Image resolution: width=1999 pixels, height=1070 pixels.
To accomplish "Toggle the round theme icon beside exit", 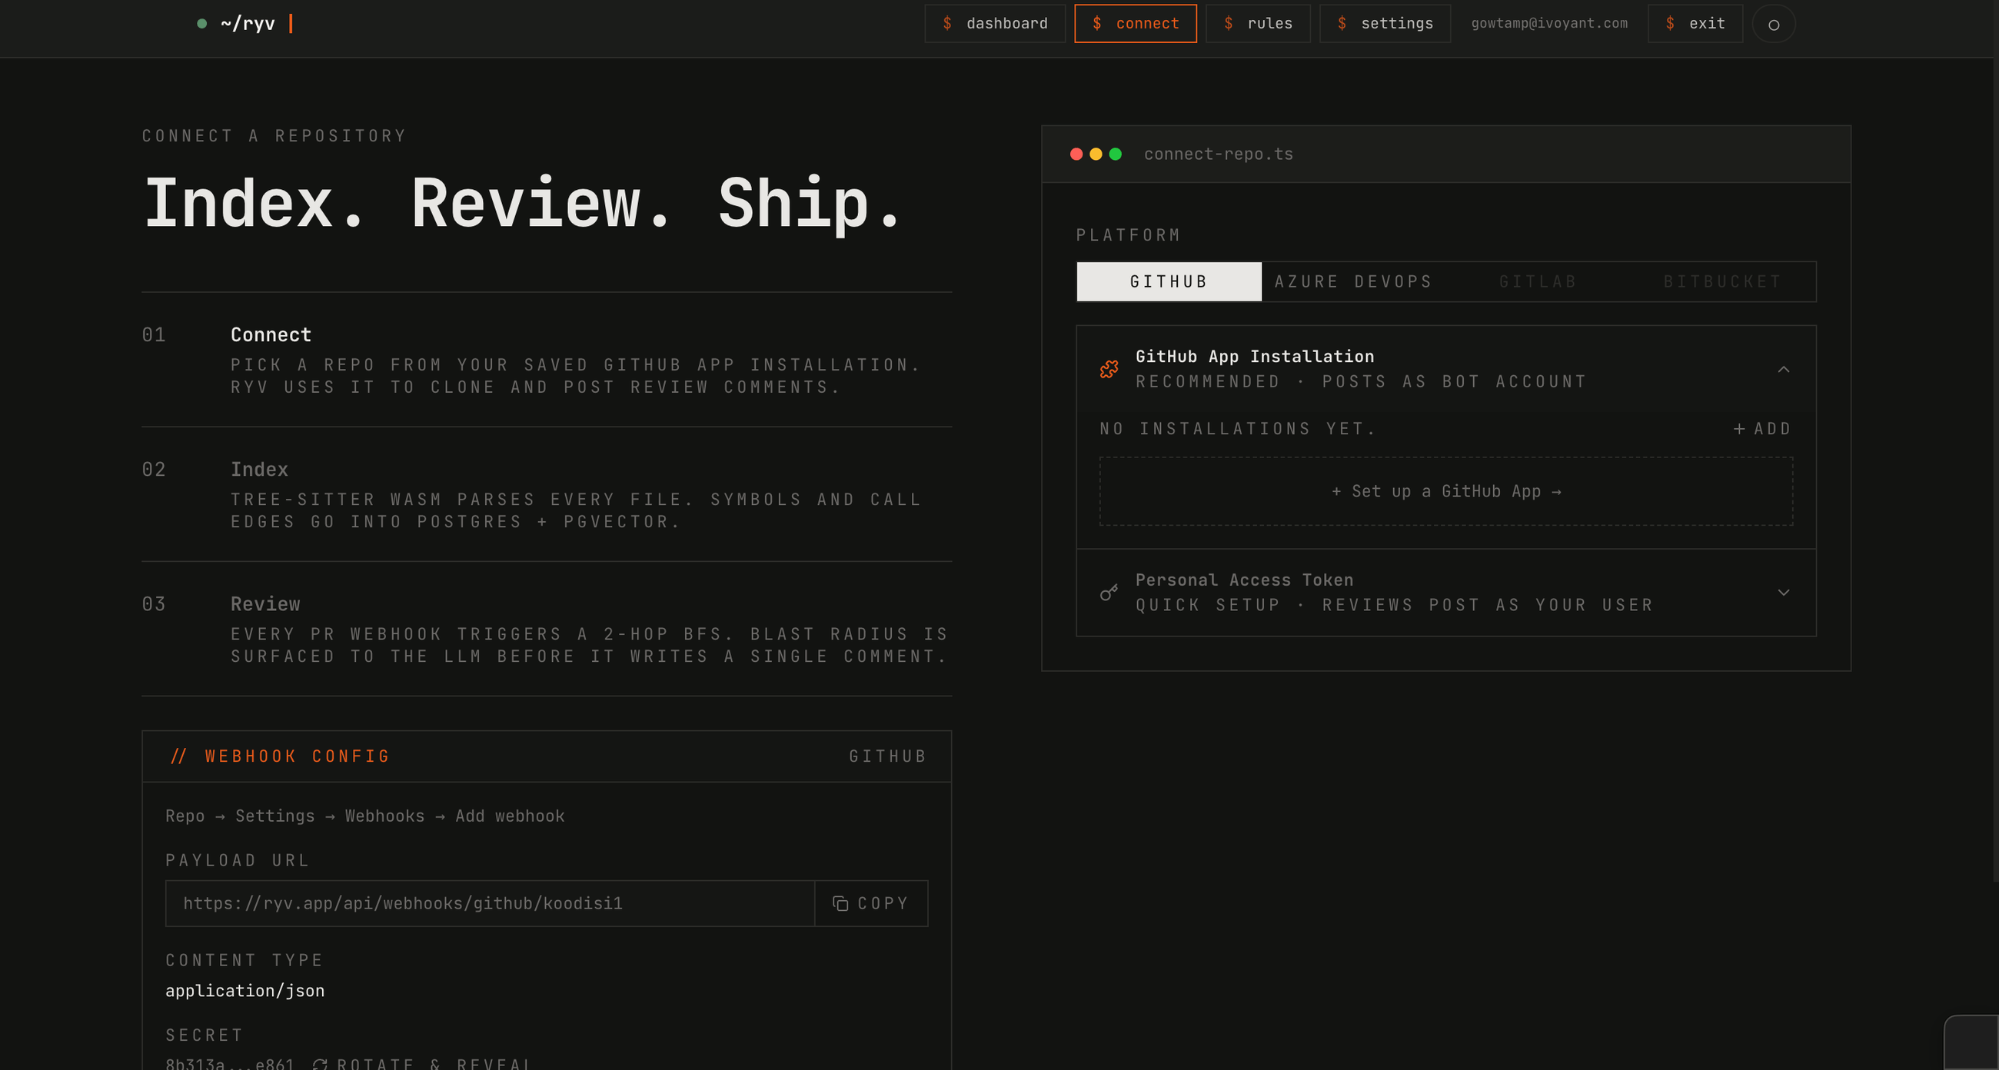I will pyautogui.click(x=1774, y=24).
